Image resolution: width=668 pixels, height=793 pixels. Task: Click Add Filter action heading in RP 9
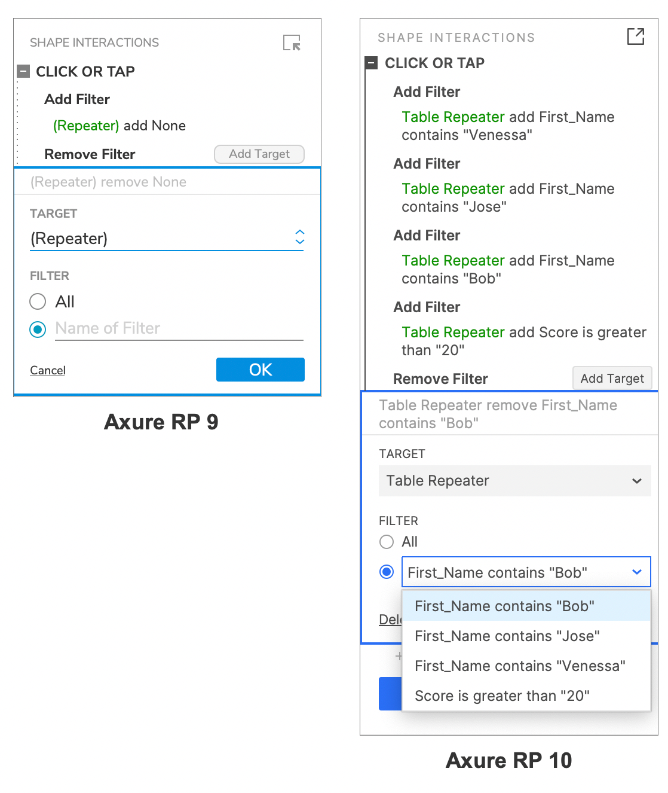coord(77,99)
